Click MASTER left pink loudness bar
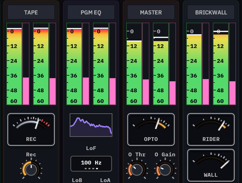 tap(146, 64)
